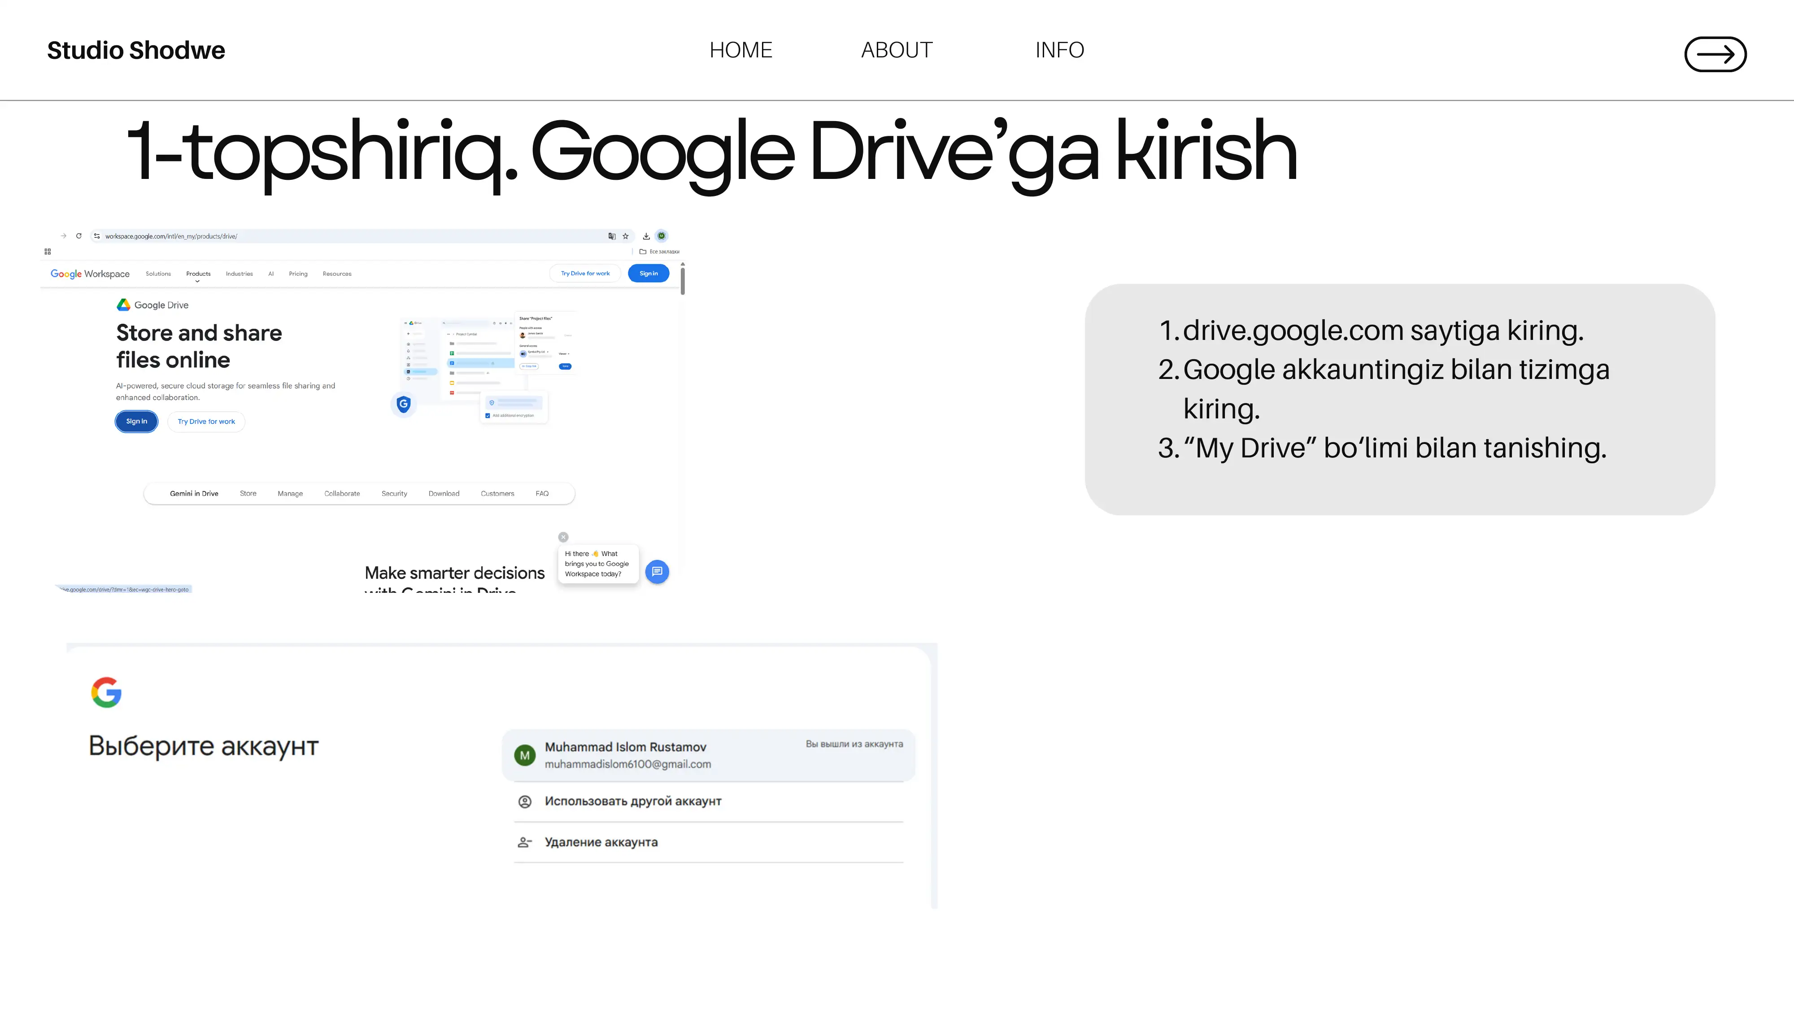
Task: Click the muhammadislom6100@gmail.com email text
Action: [627, 765]
